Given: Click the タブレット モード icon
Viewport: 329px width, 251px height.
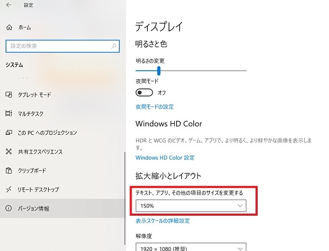Looking at the screenshot, I should pyautogui.click(x=9, y=94).
